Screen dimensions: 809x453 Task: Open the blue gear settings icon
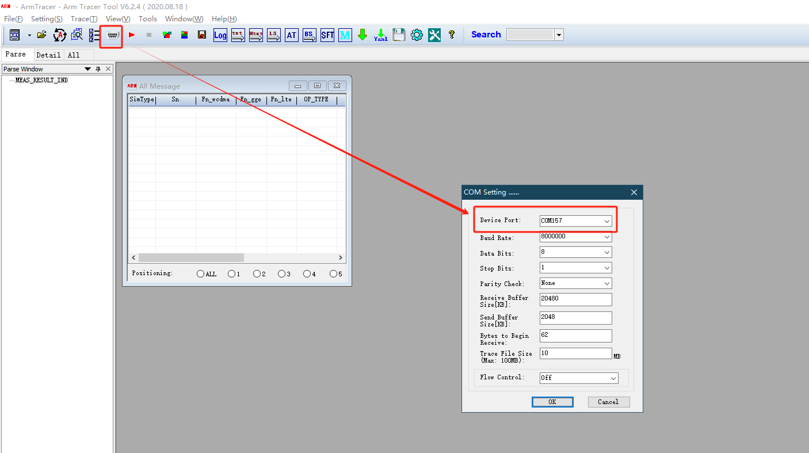(417, 35)
